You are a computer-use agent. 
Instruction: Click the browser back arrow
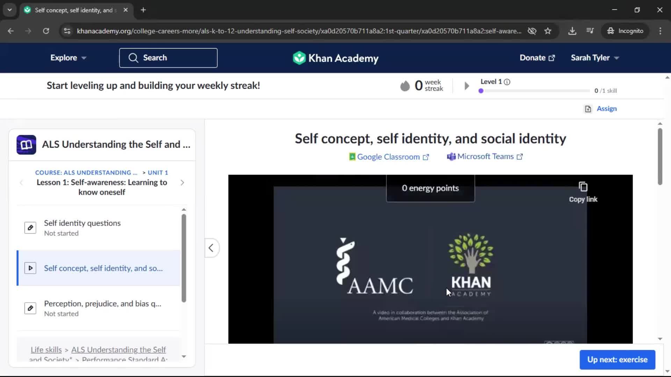[11, 31]
